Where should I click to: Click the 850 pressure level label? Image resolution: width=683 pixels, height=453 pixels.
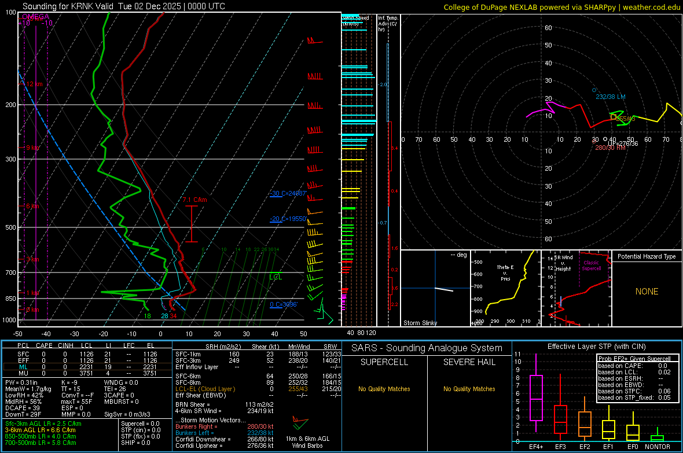(x=10, y=299)
